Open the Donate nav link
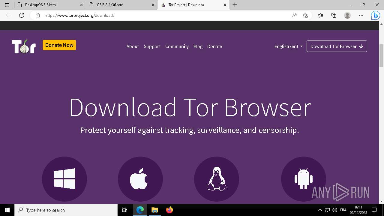 [x=214, y=46]
